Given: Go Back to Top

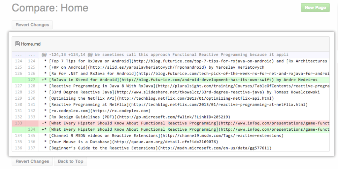Looking at the screenshot, I should [71, 161].
